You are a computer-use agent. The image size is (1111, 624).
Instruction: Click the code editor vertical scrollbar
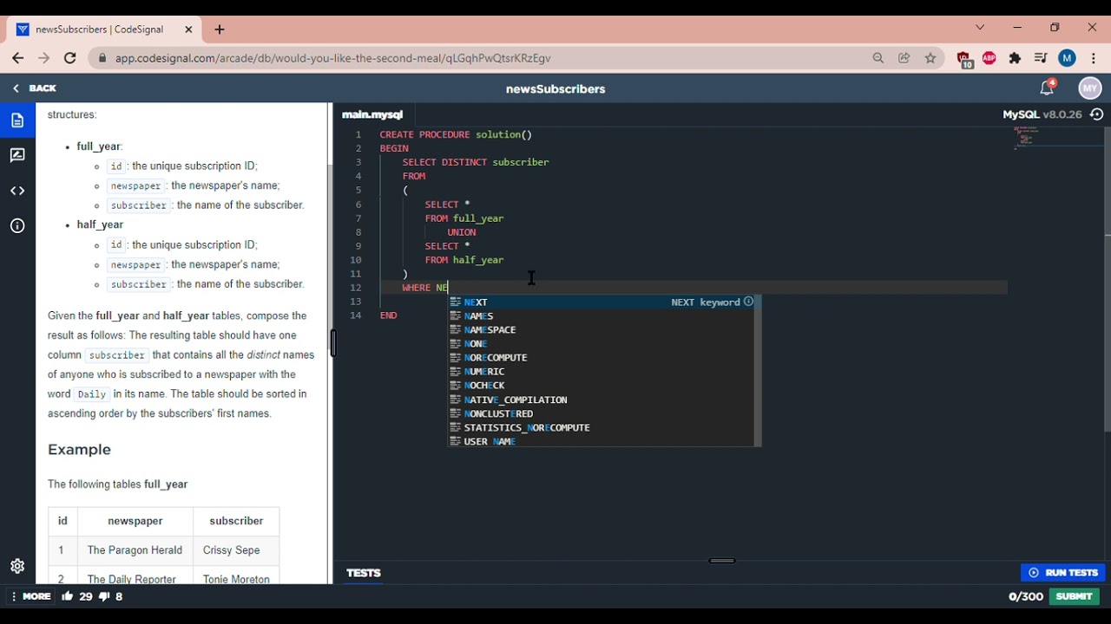1107,279
